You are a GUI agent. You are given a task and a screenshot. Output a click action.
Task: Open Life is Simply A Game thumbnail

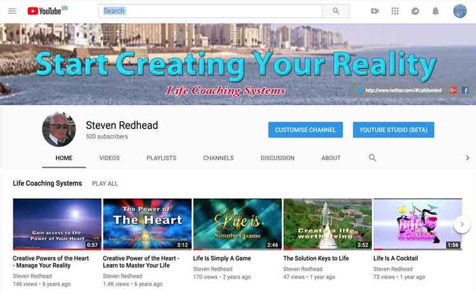point(237,224)
